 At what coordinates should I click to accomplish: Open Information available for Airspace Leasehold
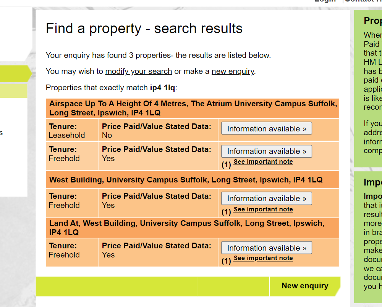coord(267,128)
